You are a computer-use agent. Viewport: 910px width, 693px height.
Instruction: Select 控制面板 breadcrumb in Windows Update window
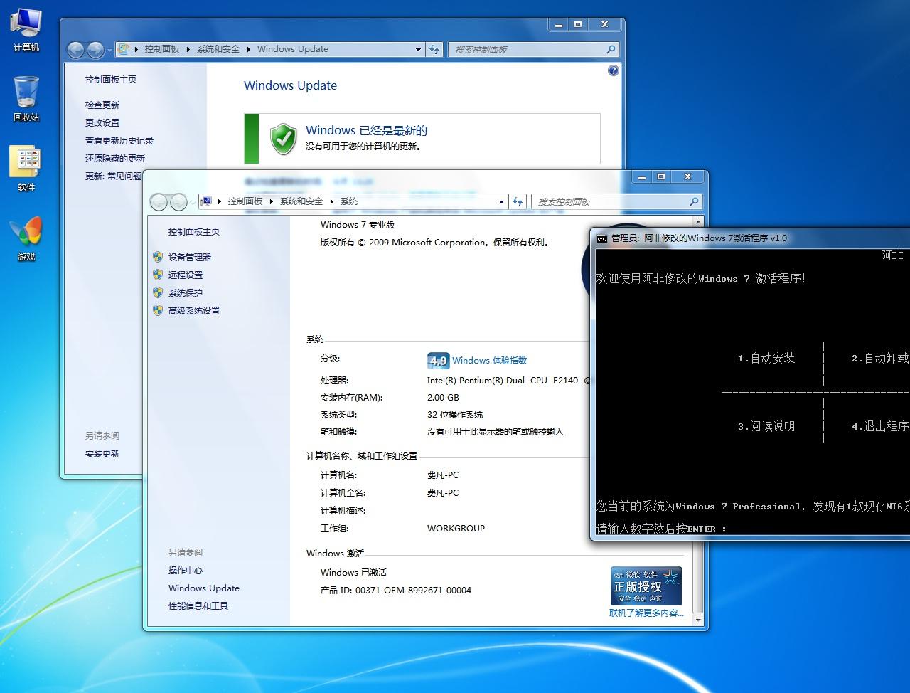[161, 49]
